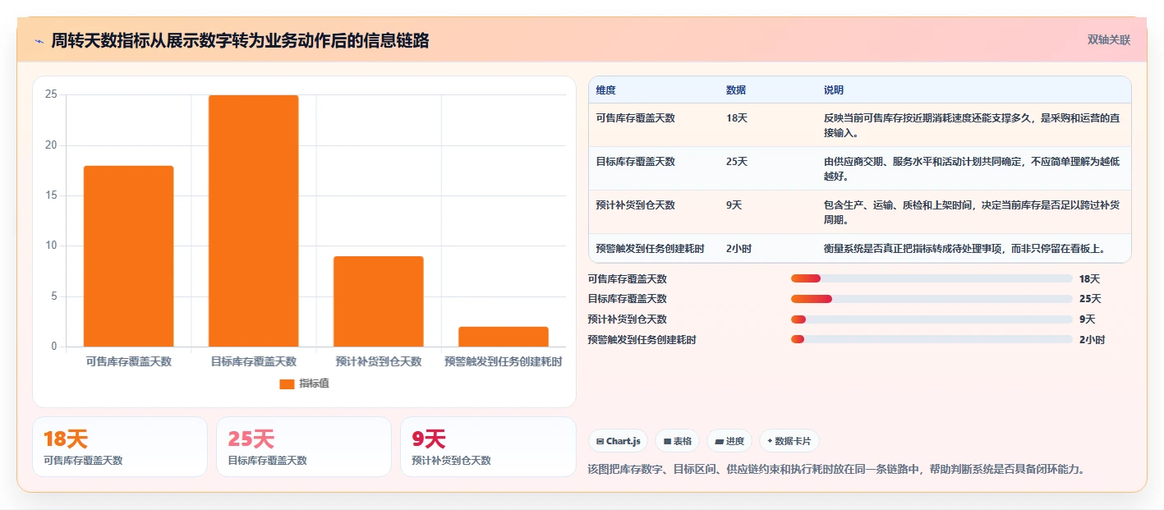Click the tallest bar, 目标库存覆盖天数
1164x510 pixels.
coord(254,221)
